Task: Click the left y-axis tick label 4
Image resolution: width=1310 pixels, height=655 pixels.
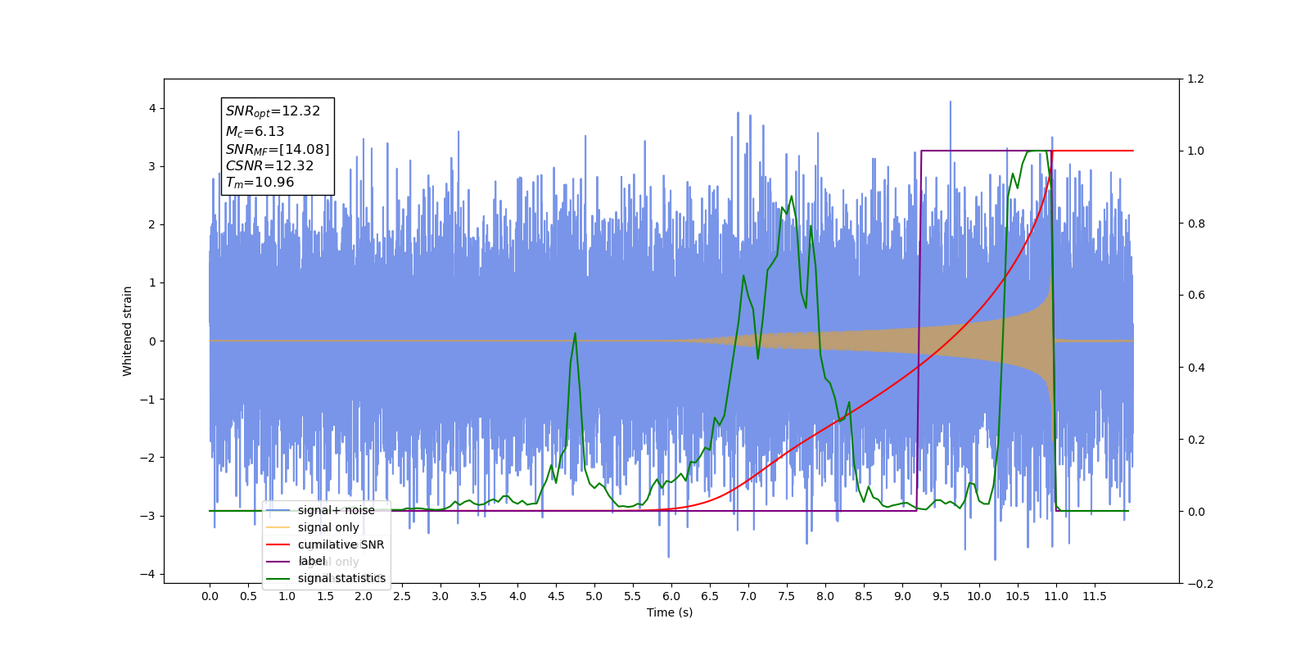Action: [x=152, y=108]
